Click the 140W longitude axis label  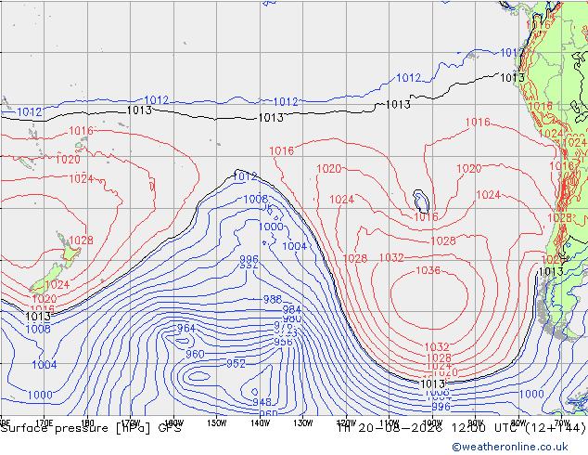point(260,422)
